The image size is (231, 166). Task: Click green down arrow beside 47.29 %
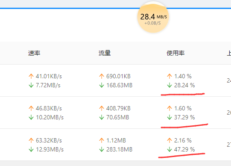click(170, 149)
